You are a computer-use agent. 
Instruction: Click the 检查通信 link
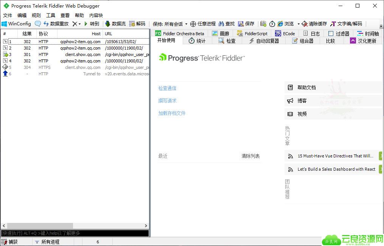click(x=167, y=88)
